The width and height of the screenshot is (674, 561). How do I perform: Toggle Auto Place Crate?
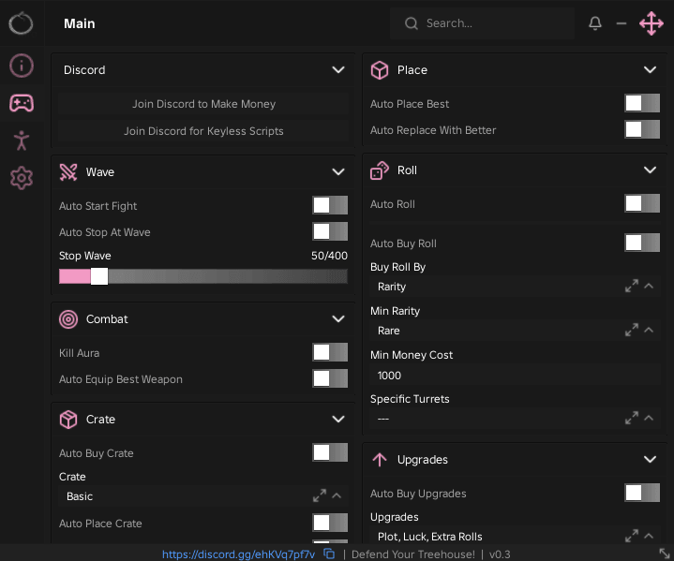(x=330, y=523)
